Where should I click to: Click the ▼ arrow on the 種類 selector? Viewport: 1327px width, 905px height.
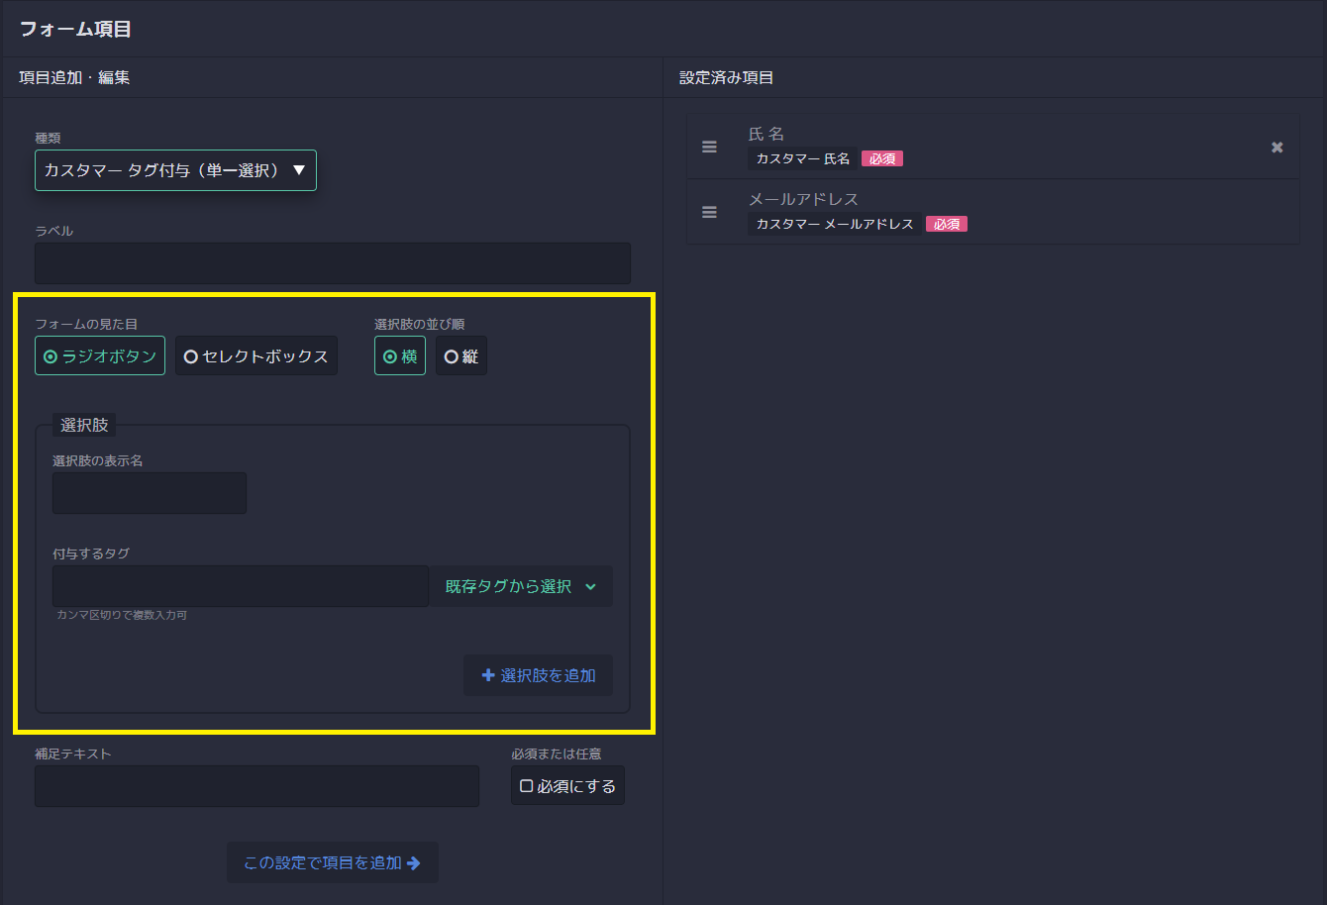[x=300, y=169]
